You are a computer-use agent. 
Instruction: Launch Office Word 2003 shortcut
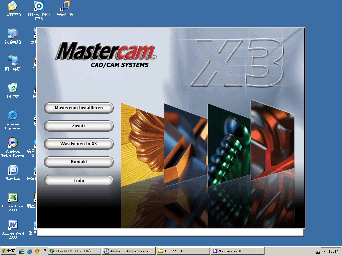(x=13, y=229)
